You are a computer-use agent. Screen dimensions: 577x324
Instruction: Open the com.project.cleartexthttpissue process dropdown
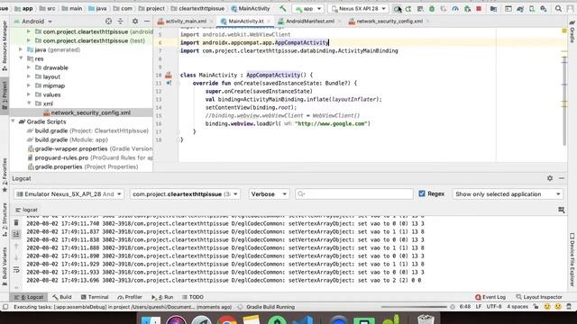point(185,194)
